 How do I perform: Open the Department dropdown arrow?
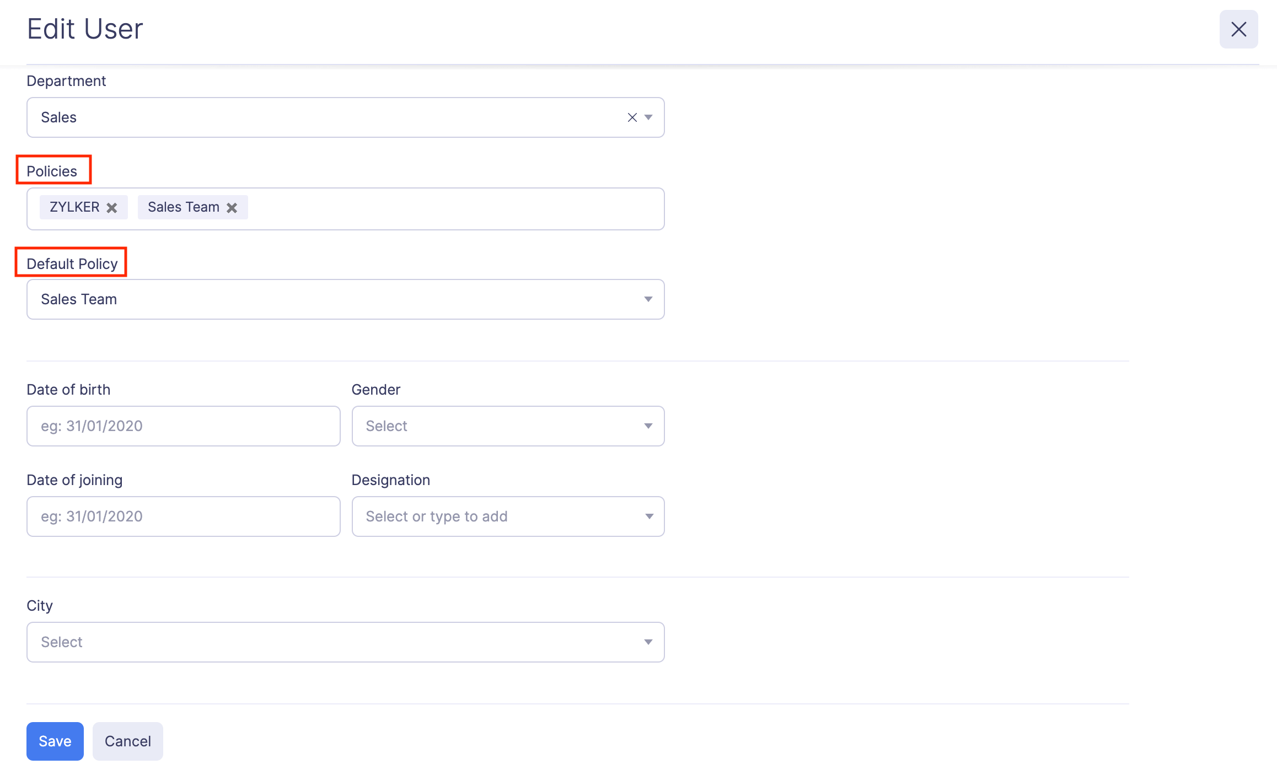(x=648, y=117)
